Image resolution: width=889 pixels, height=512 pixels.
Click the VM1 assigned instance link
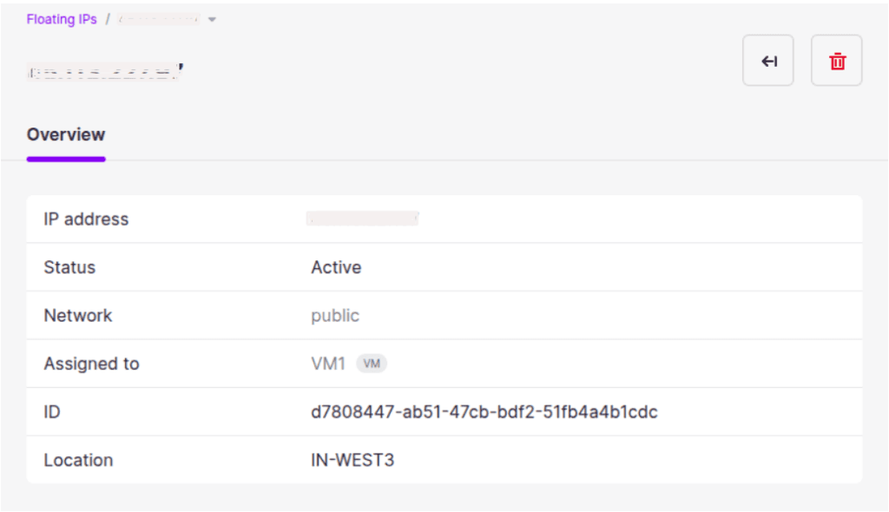pyautogui.click(x=328, y=364)
